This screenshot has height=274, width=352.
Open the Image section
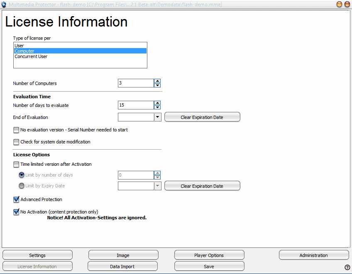point(123,255)
